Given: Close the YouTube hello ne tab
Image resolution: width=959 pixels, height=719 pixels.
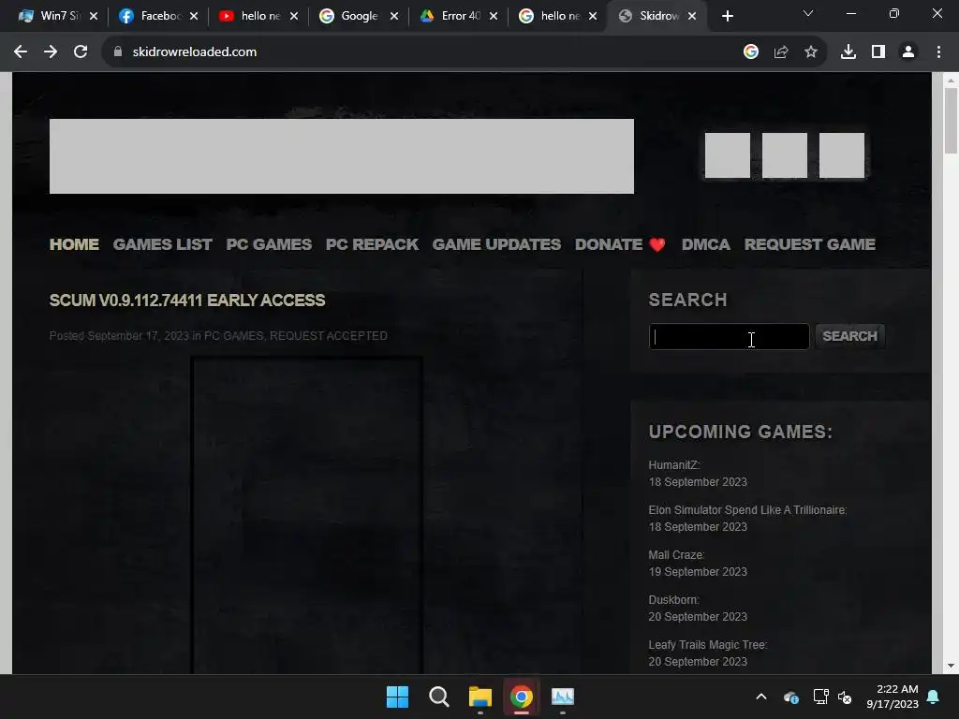Looking at the screenshot, I should (x=294, y=16).
